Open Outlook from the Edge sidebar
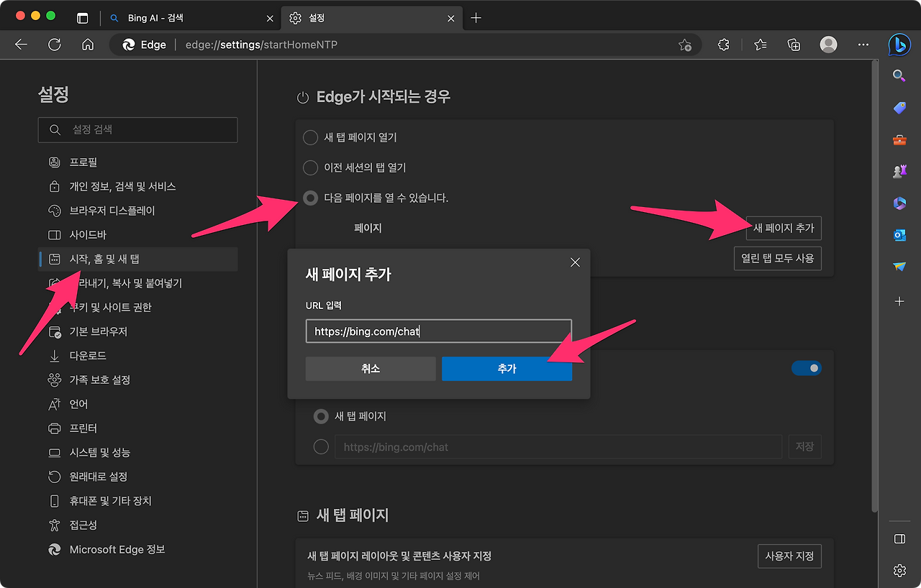The width and height of the screenshot is (921, 588). click(x=899, y=234)
